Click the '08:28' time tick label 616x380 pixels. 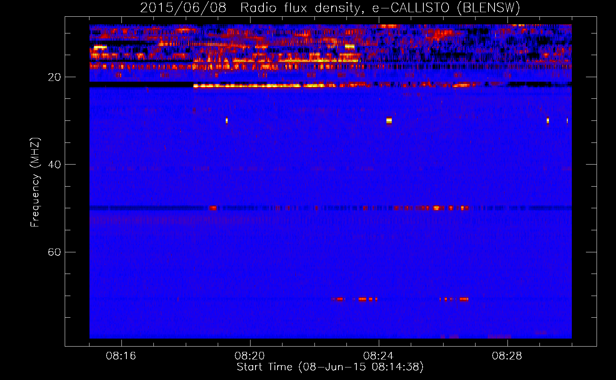[507, 356]
